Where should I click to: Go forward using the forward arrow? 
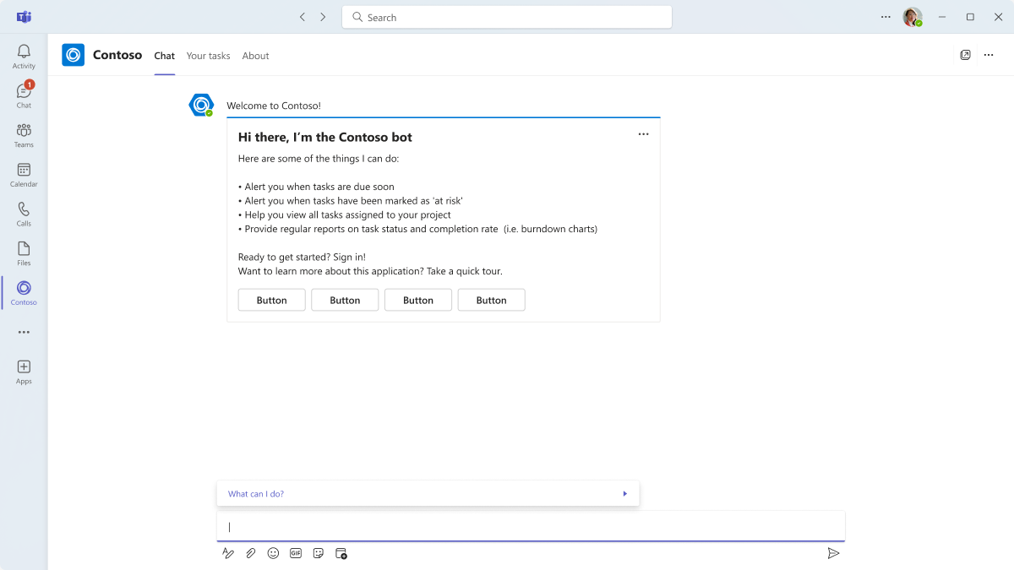pos(323,17)
